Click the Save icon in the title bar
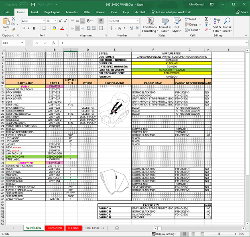The height and width of the screenshot is (237, 250). [x=33, y=5]
